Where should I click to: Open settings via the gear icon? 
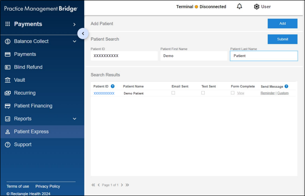tap(257, 7)
